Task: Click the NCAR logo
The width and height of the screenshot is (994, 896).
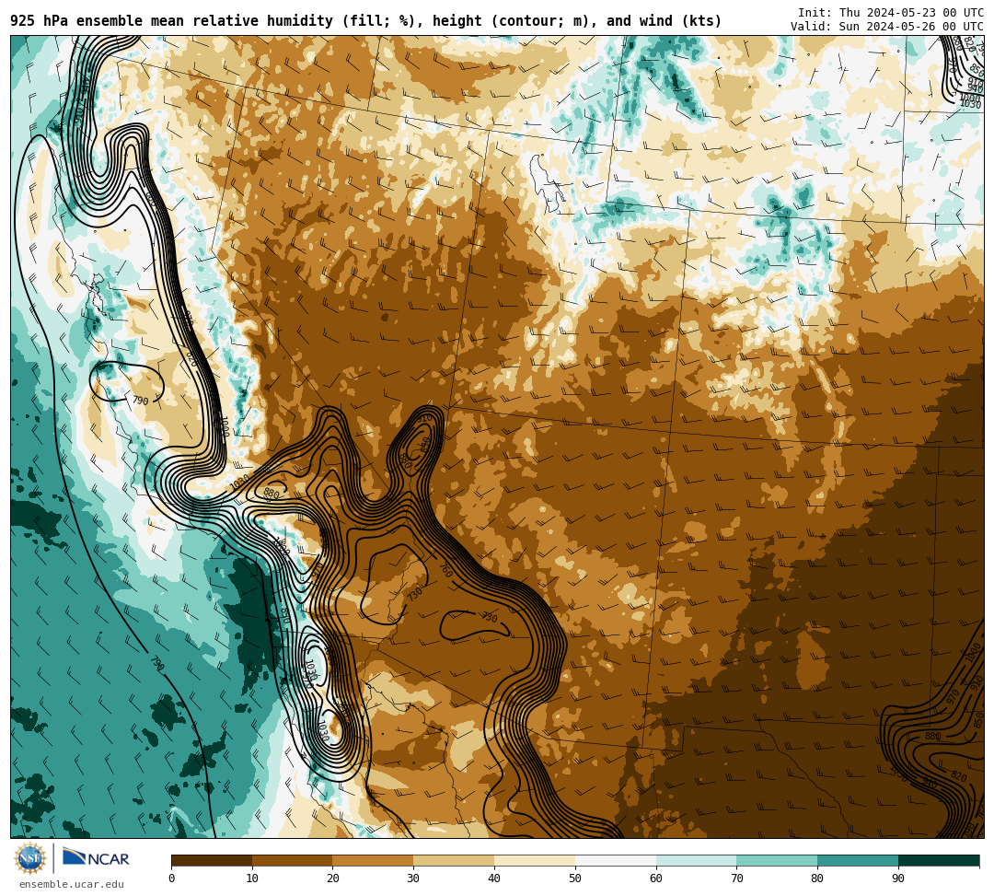Action: click(x=96, y=858)
